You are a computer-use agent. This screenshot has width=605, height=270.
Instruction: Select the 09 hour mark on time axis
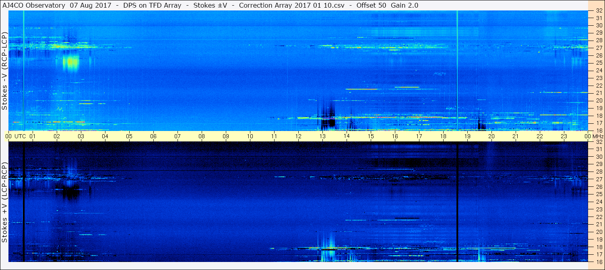pos(226,136)
